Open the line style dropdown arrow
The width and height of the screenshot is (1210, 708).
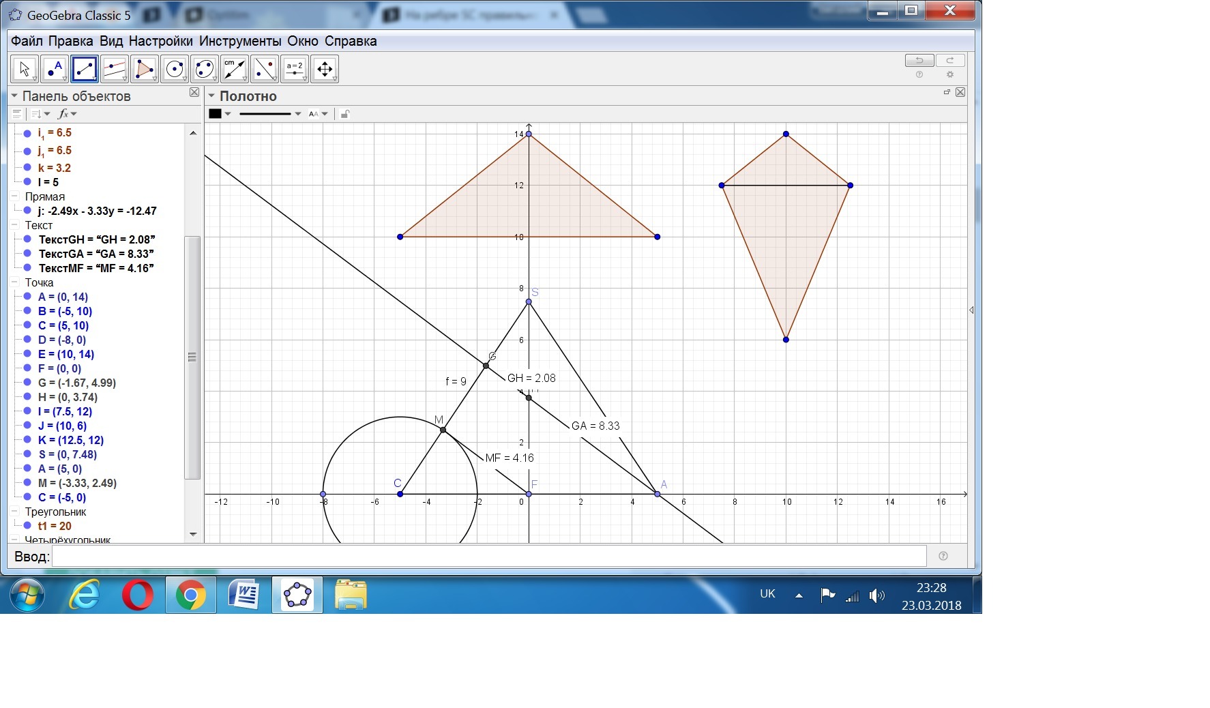click(x=298, y=114)
